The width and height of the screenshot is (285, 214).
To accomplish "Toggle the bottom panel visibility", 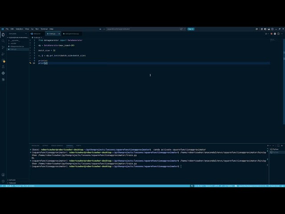I will point(269,29).
